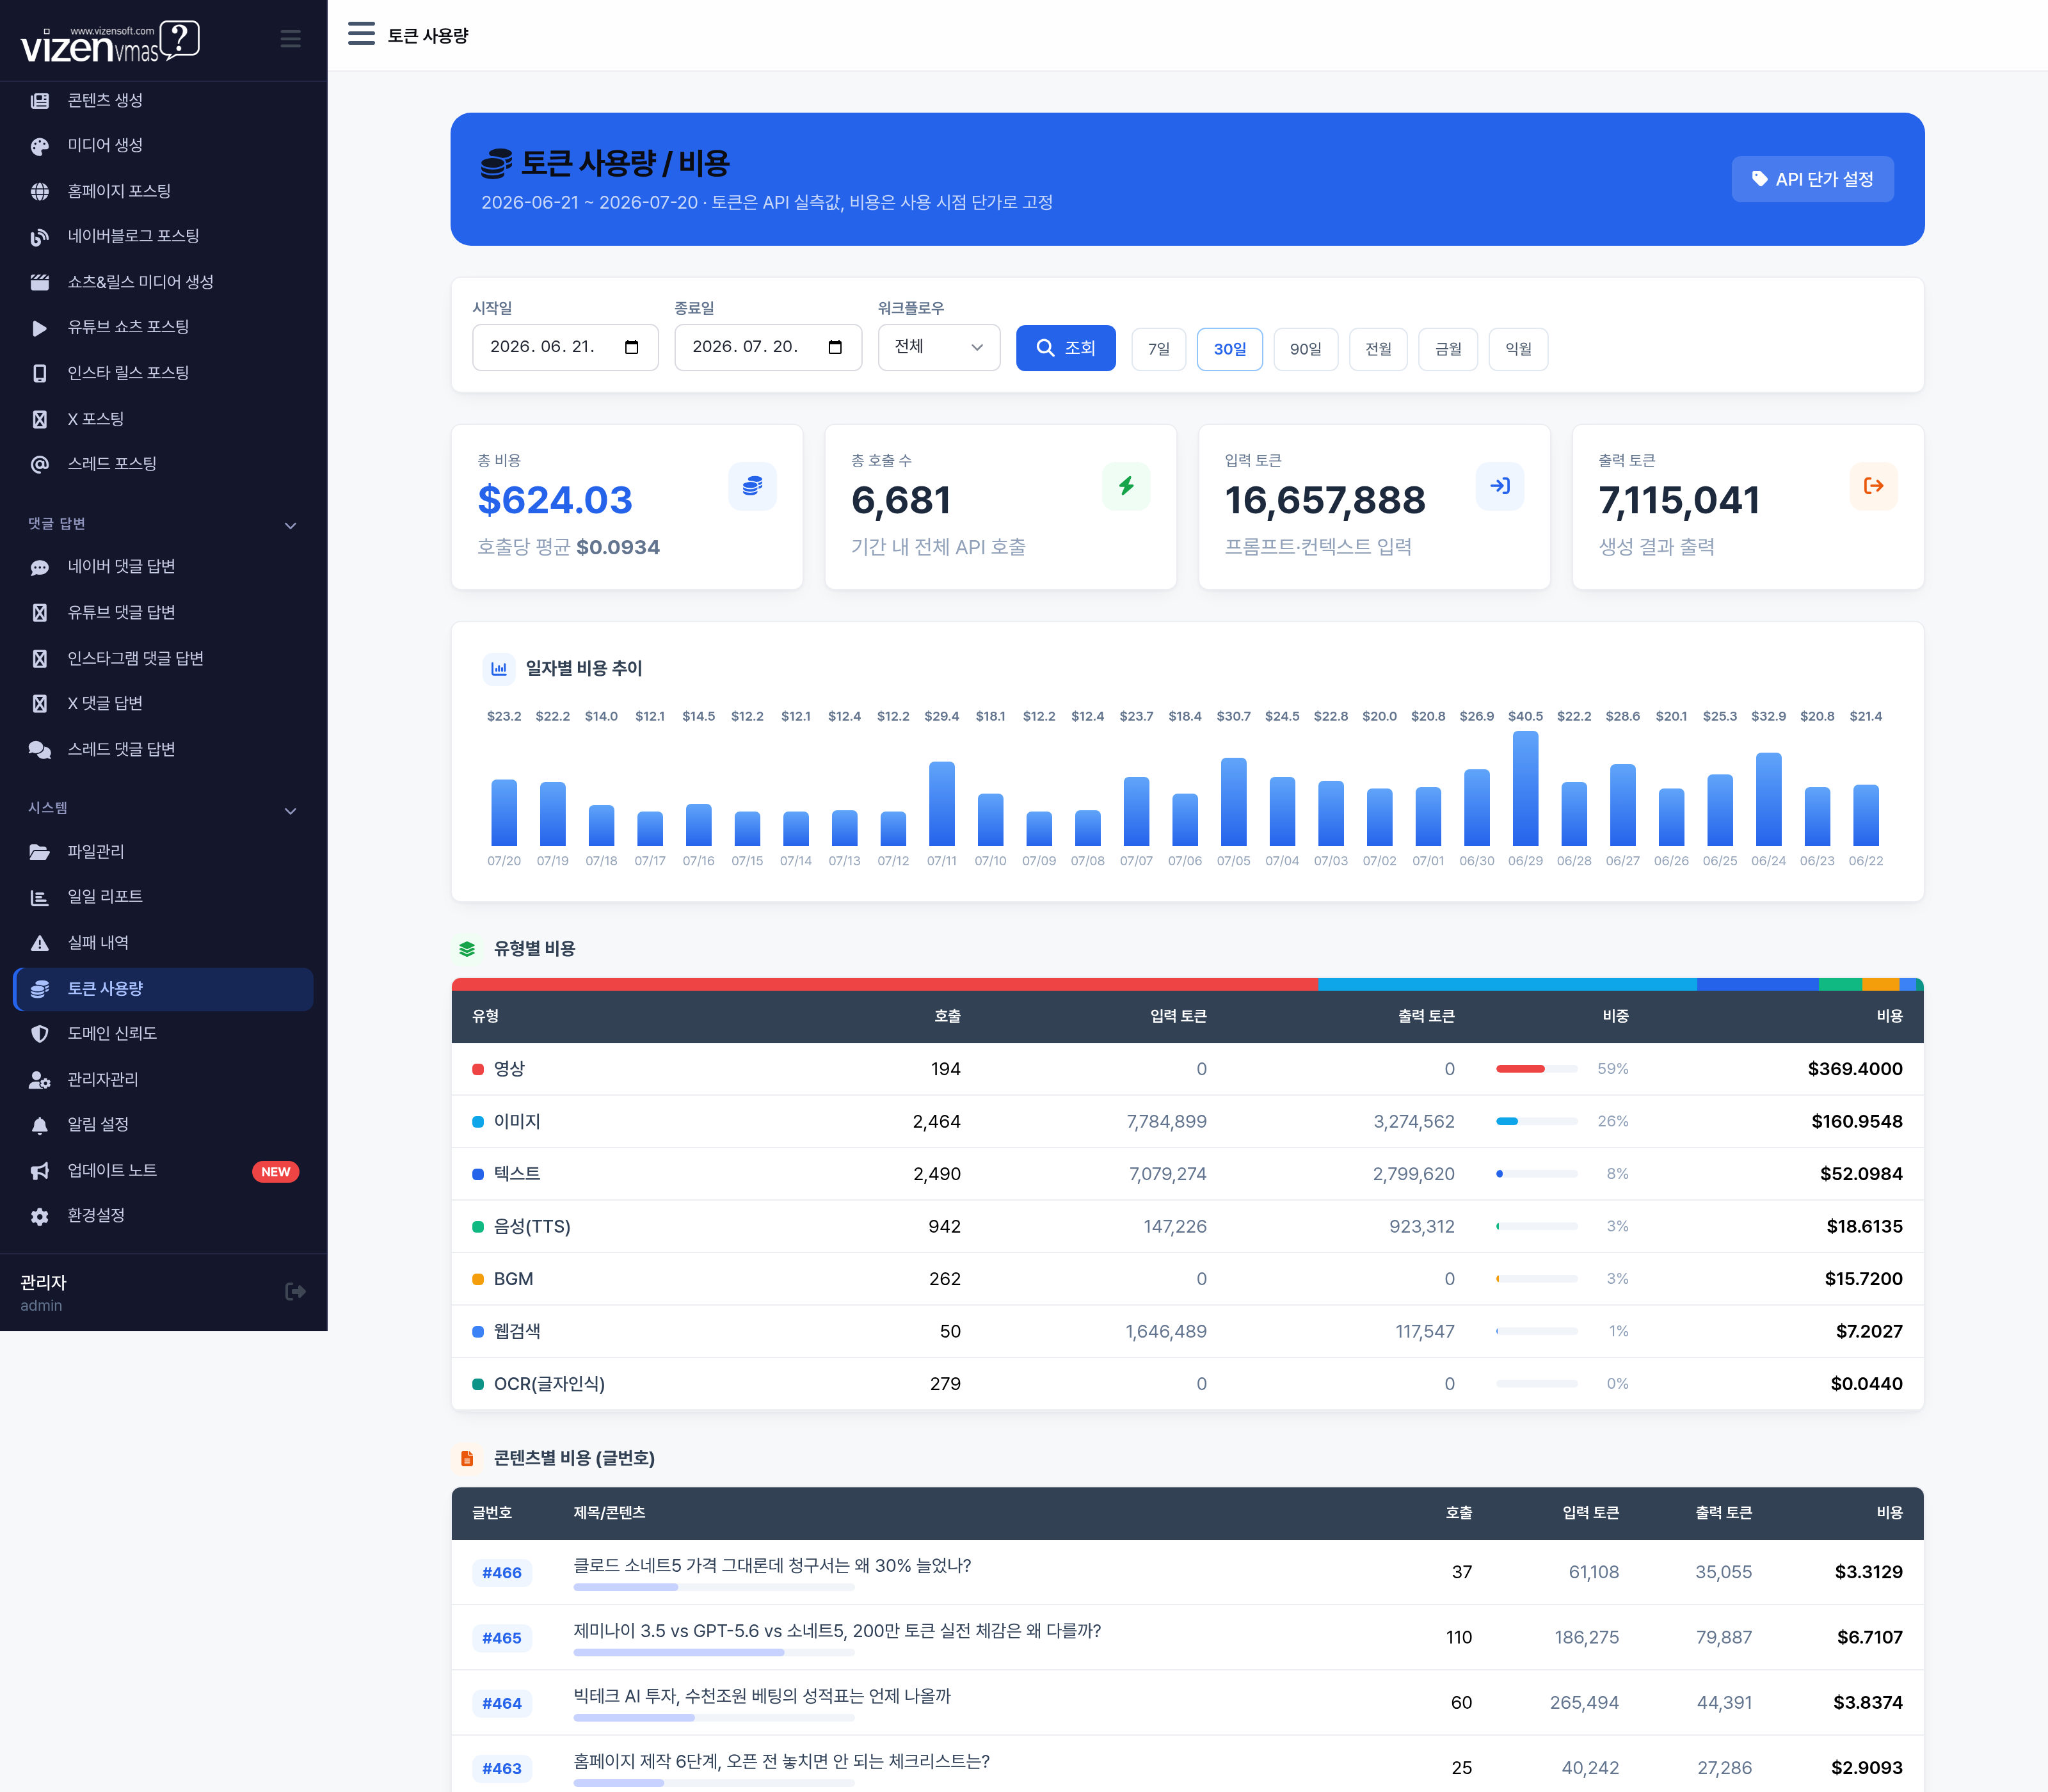The height and width of the screenshot is (1792, 2048).
Task: Select the 90일 quick range option
Action: (1305, 349)
